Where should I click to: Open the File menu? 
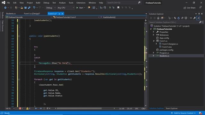[x=8, y=3]
